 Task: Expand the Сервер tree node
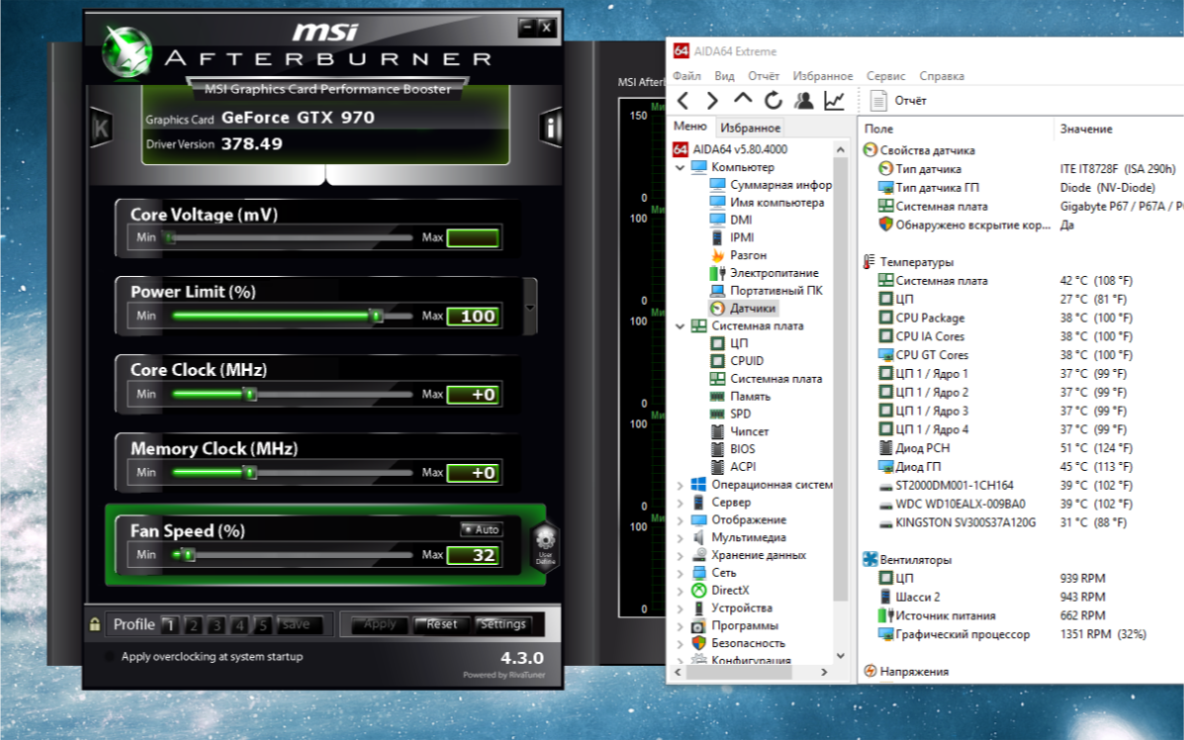680,503
